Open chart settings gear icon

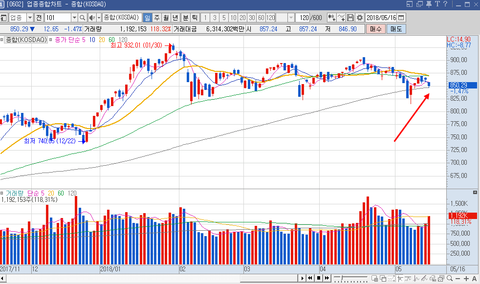[360, 18]
